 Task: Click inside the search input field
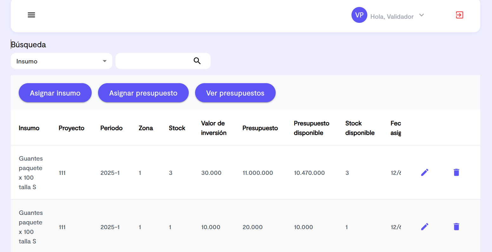coord(155,61)
